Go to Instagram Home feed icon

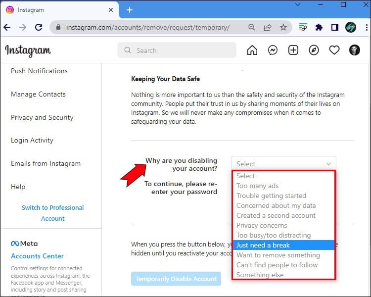pyautogui.click(x=252, y=50)
